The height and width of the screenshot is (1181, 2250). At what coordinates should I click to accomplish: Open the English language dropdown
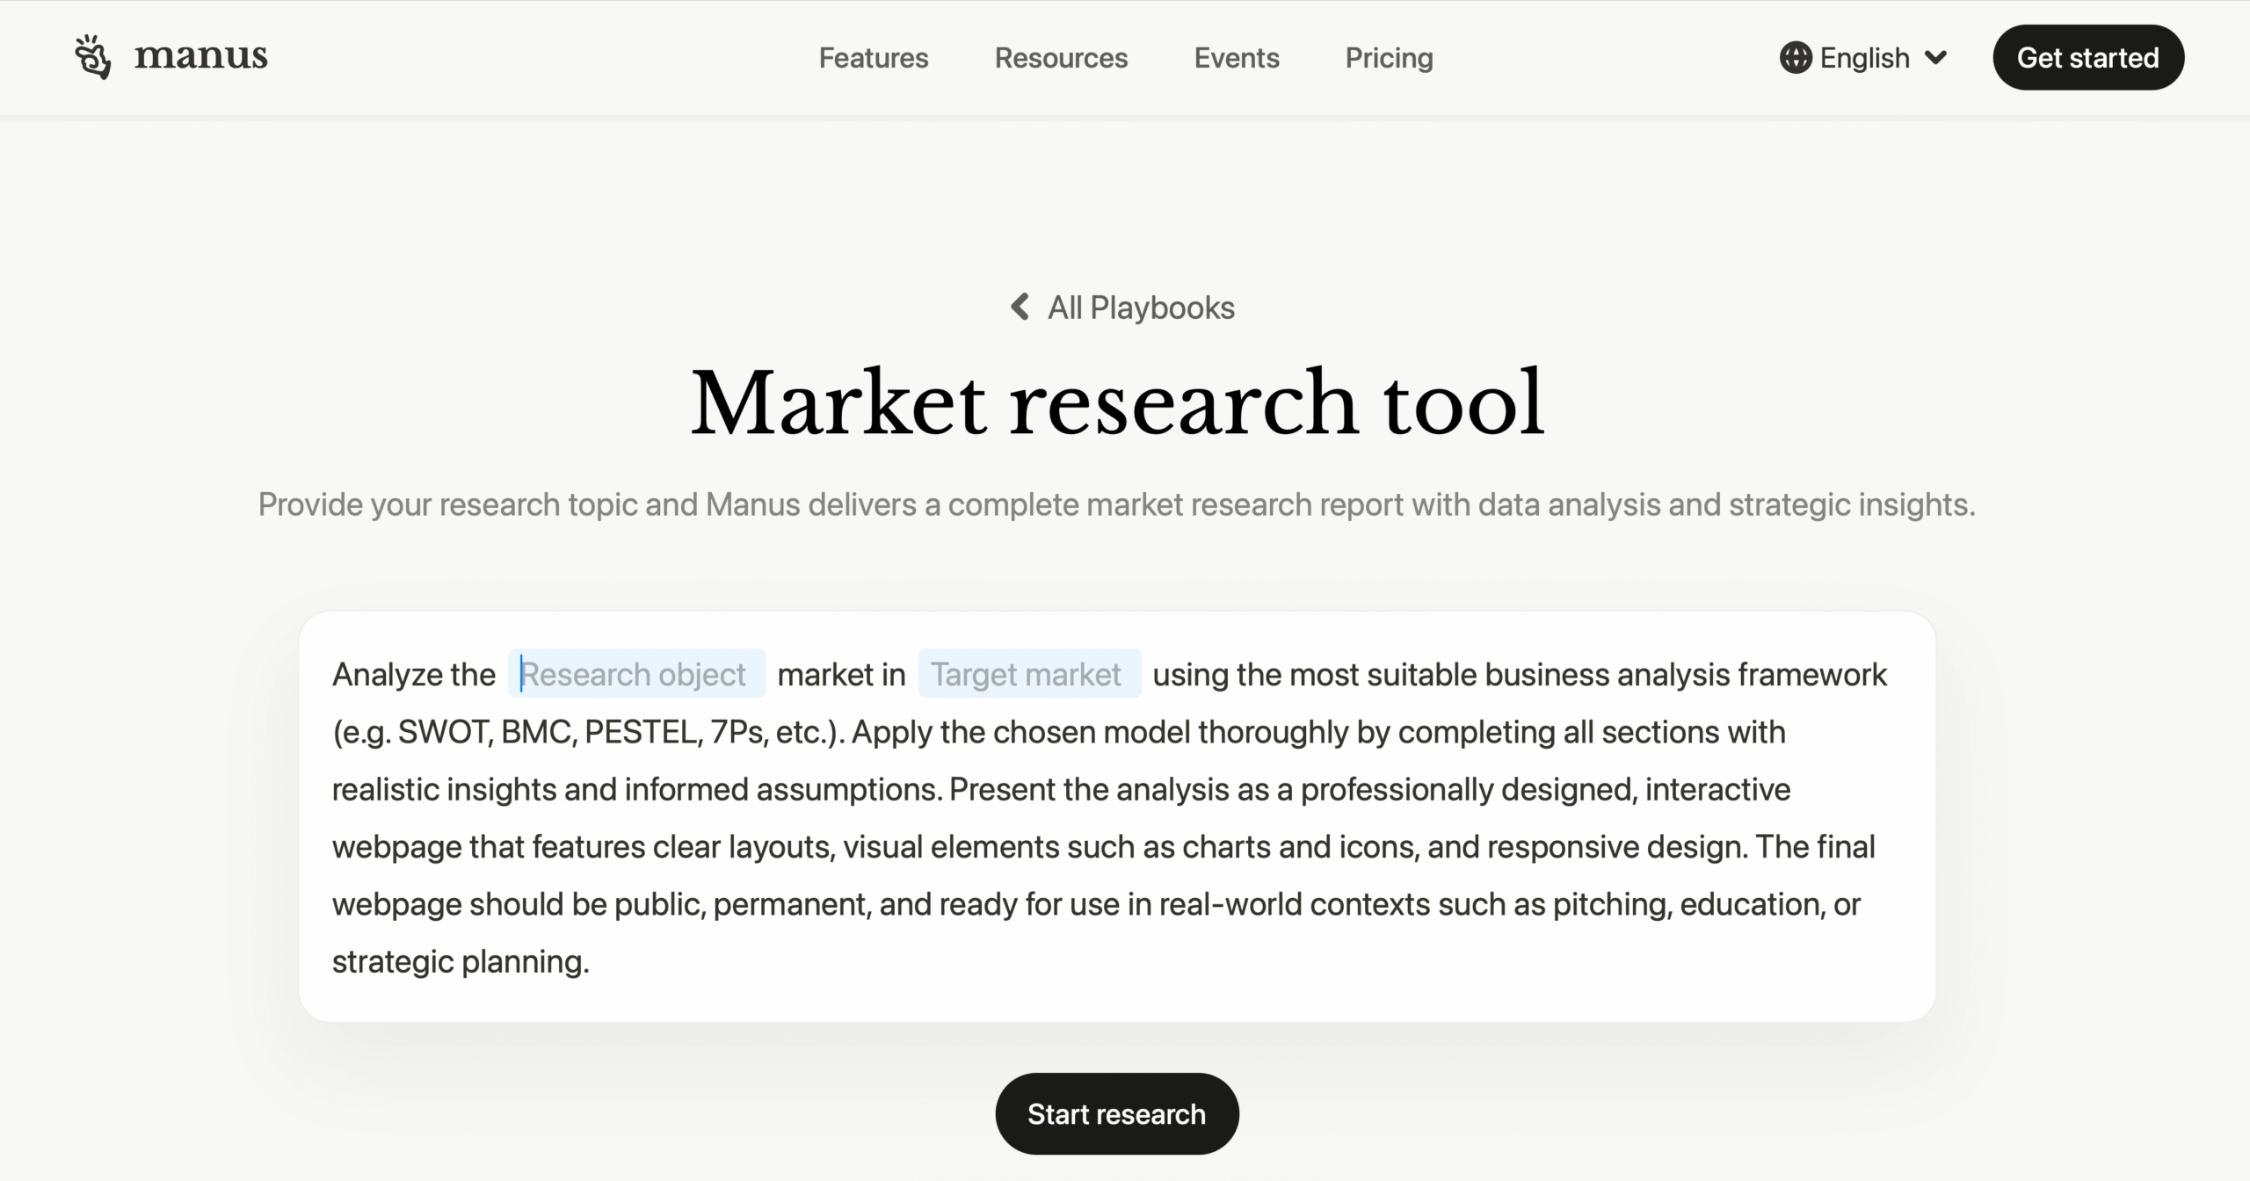(x=1864, y=57)
